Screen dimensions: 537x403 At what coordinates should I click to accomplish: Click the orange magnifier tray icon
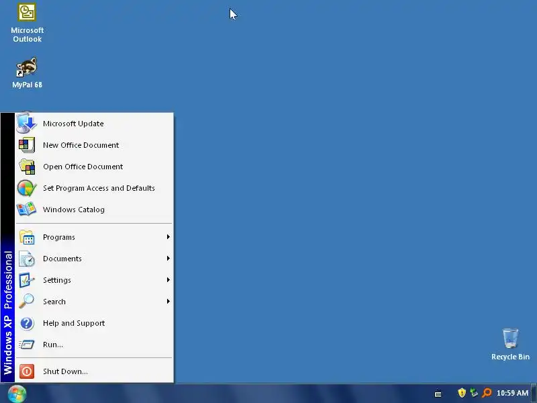point(487,393)
